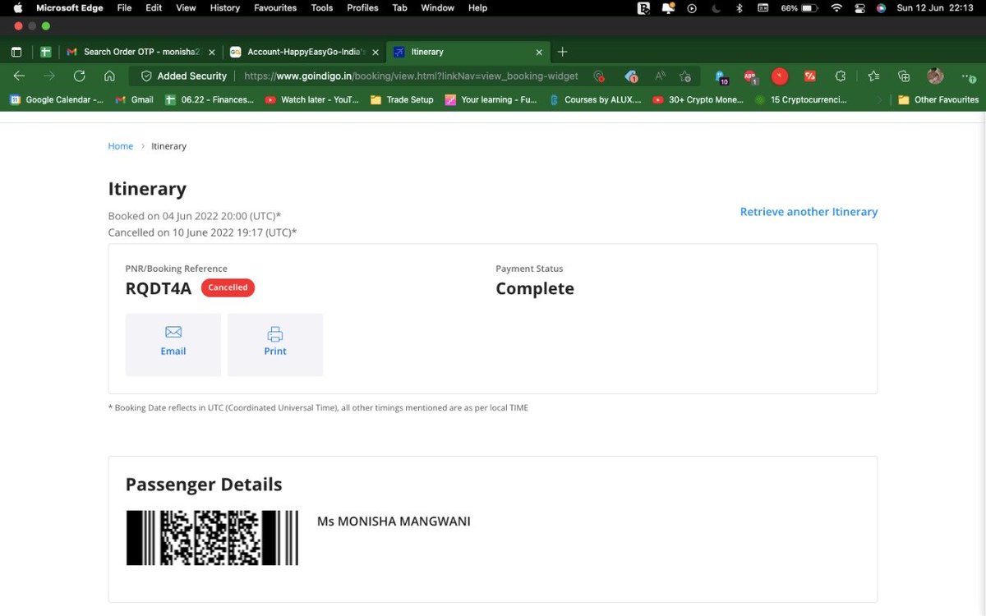The height and width of the screenshot is (616, 986).
Task: Click the ABP adblock extension icon
Action: click(x=749, y=76)
